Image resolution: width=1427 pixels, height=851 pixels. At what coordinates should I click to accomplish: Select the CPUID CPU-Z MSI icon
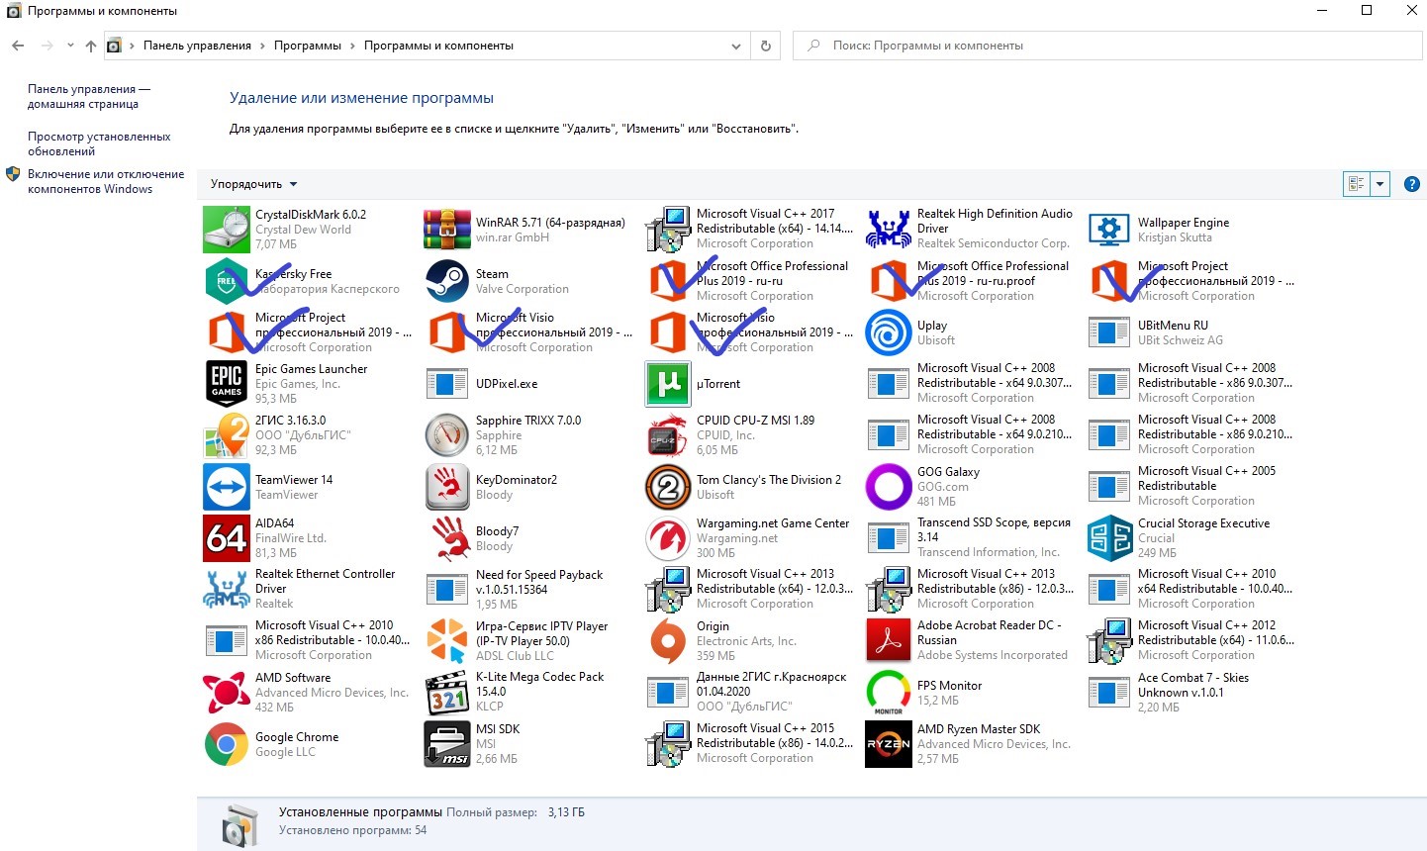(x=668, y=435)
